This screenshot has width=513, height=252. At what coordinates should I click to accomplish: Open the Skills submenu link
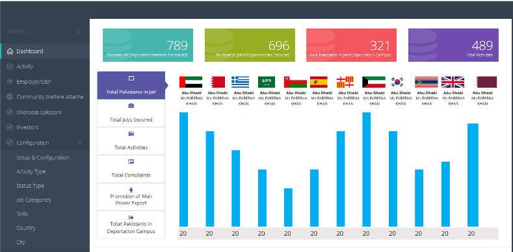[22, 214]
